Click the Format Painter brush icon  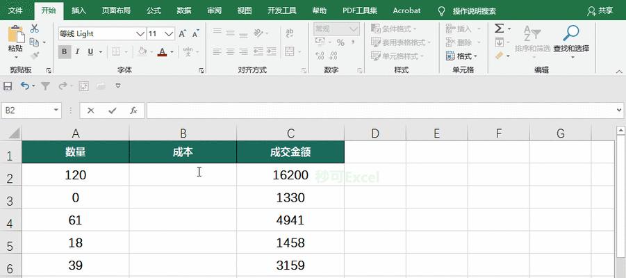[34, 55]
